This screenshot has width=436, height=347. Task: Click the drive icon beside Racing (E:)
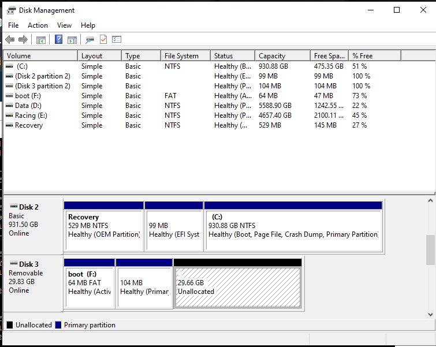tap(9, 115)
